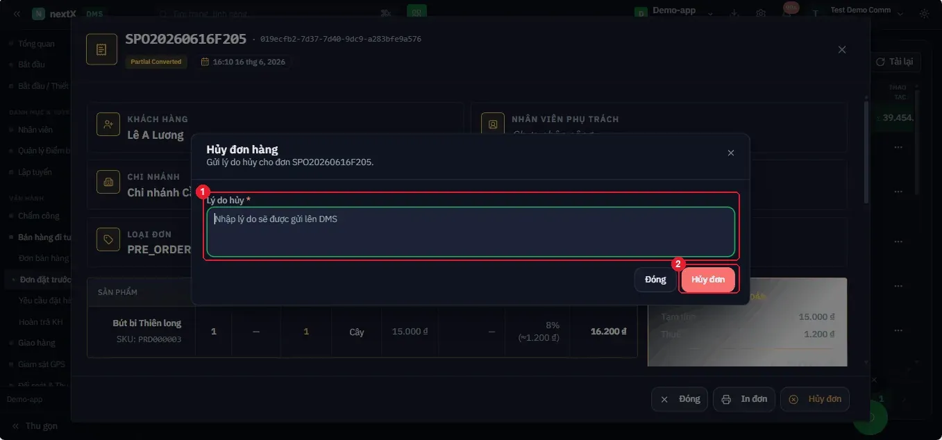Open Giao hàng in the sidebar

pos(37,343)
